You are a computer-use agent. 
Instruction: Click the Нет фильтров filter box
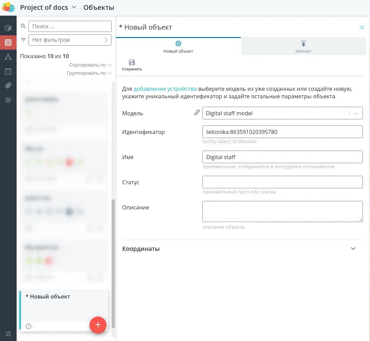[x=70, y=40]
